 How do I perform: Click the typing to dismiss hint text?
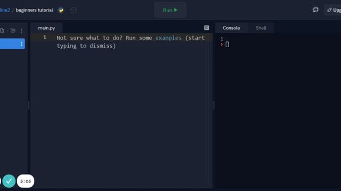pyautogui.click(x=86, y=46)
